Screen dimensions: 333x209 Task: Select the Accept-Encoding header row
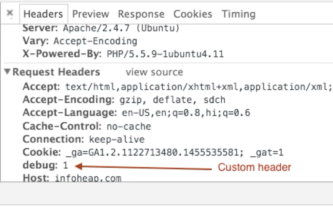pos(124,100)
